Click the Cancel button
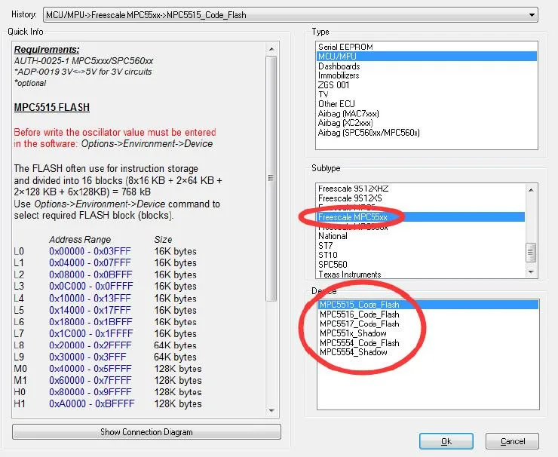This screenshot has width=558, height=457. point(513,441)
